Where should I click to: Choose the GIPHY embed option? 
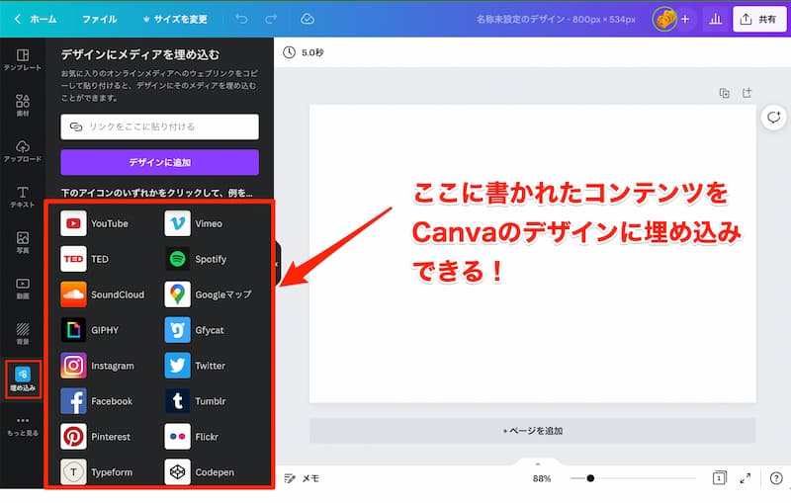(x=90, y=330)
